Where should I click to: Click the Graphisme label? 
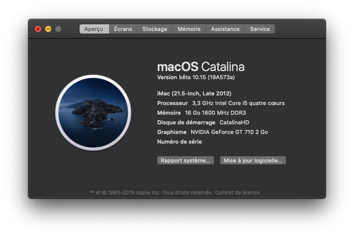(172, 132)
